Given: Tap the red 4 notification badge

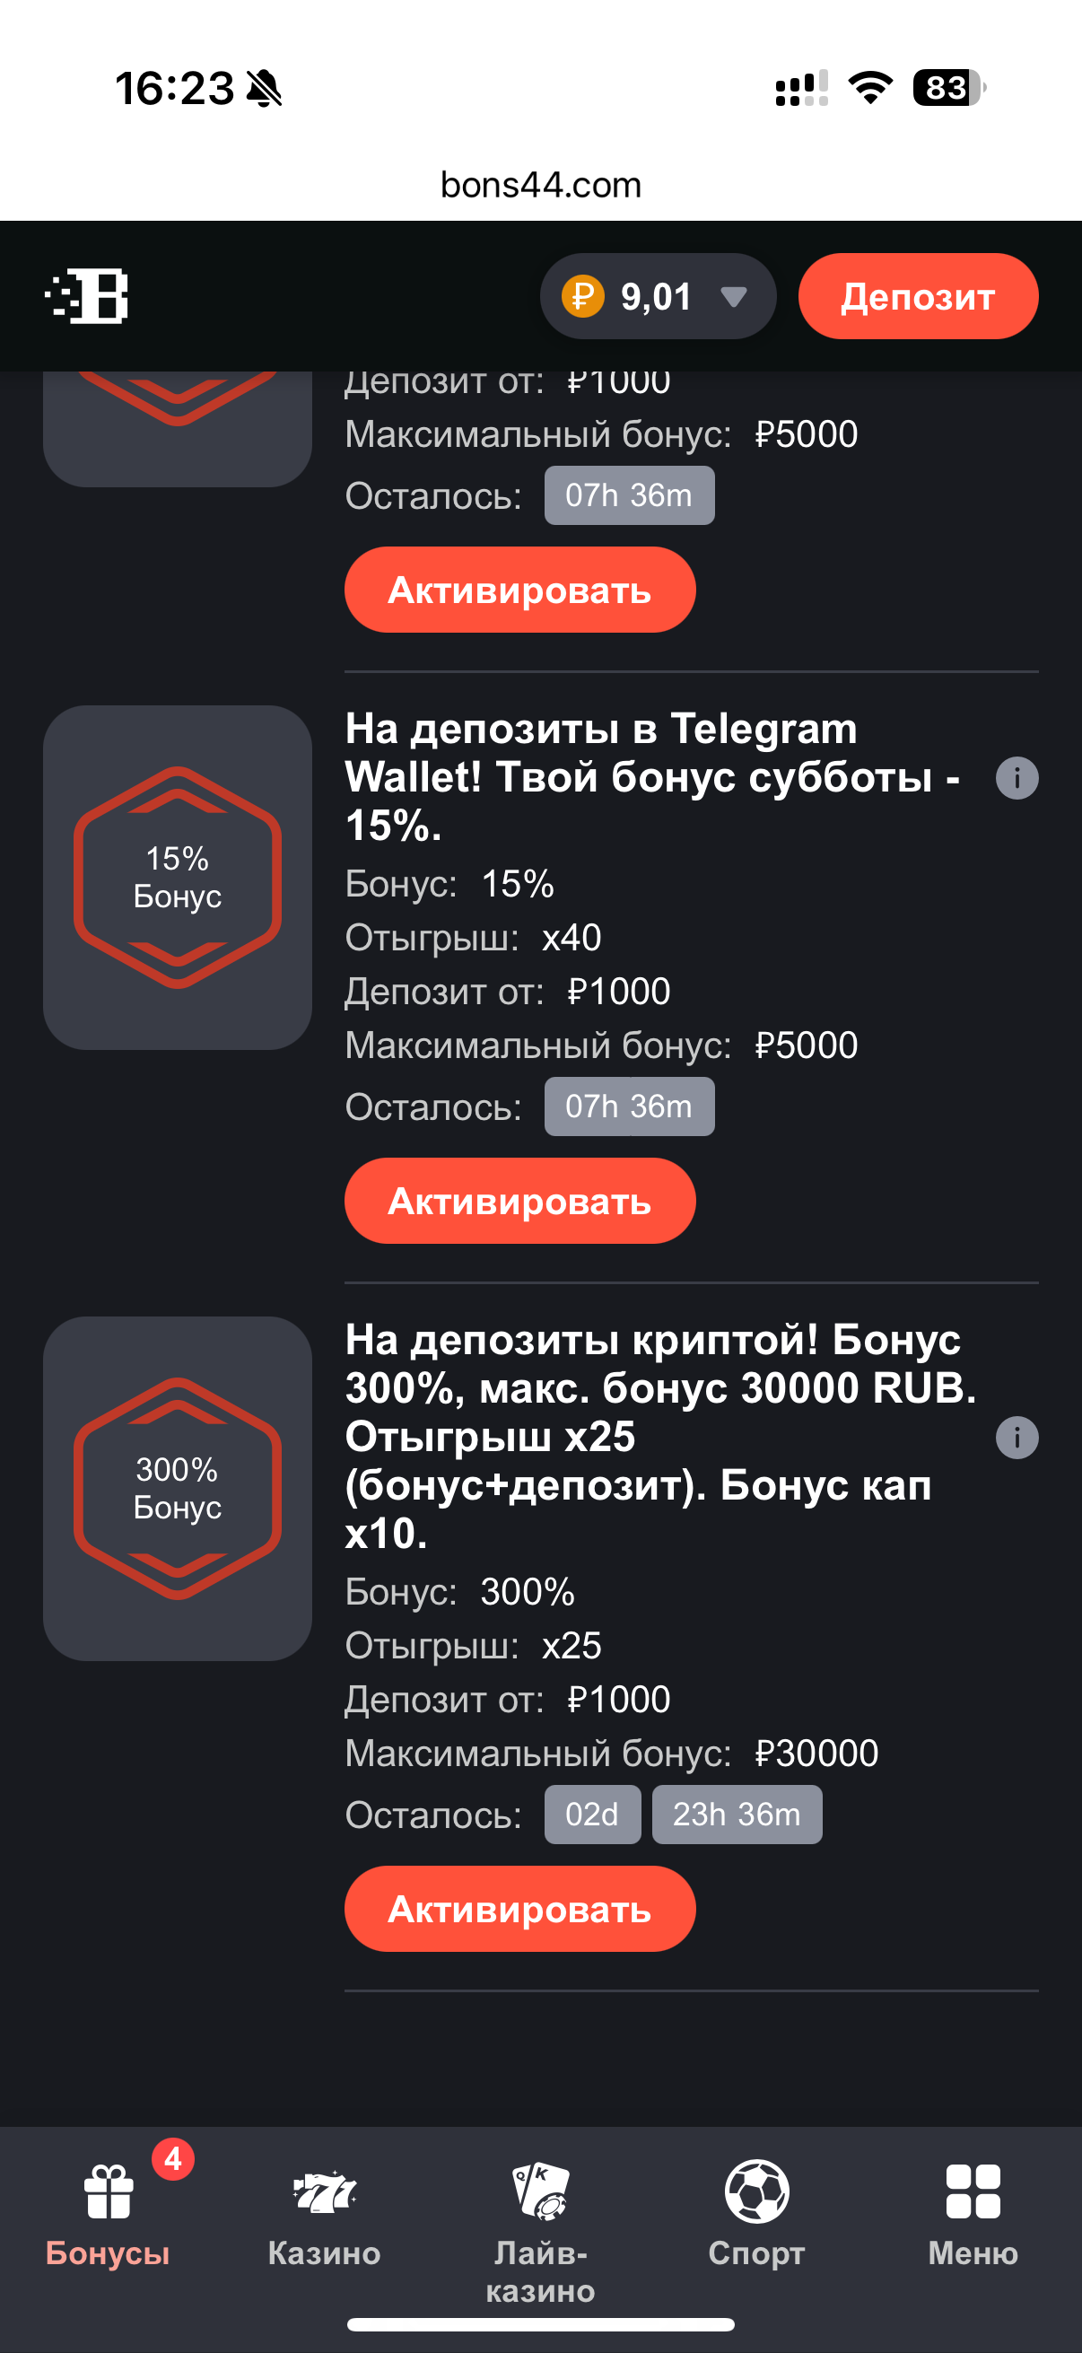Looking at the screenshot, I should 172,2159.
